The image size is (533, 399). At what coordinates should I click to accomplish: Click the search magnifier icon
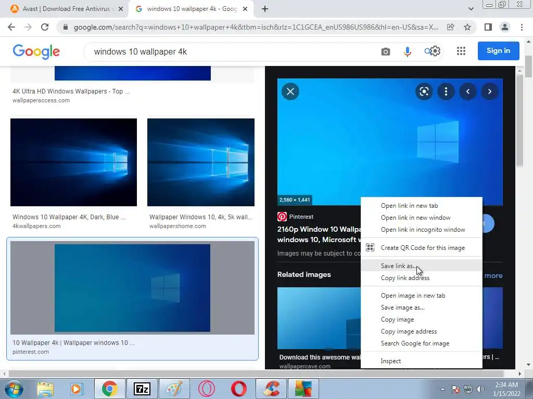click(427, 51)
